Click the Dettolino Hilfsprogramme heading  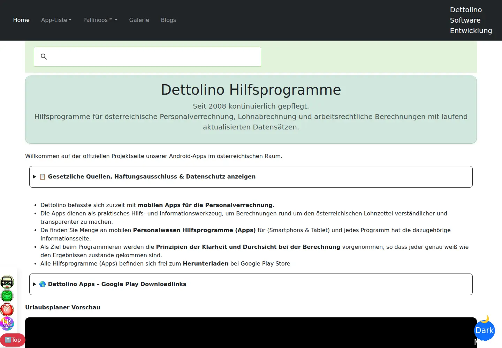point(251,90)
